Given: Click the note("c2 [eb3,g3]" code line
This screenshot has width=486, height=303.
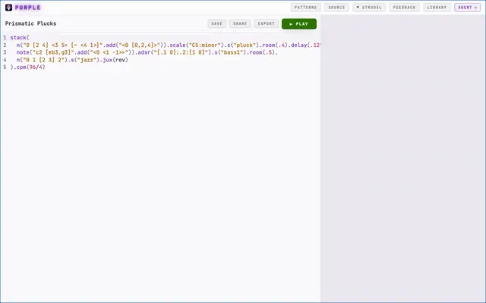Looking at the screenshot, I should tap(147, 52).
